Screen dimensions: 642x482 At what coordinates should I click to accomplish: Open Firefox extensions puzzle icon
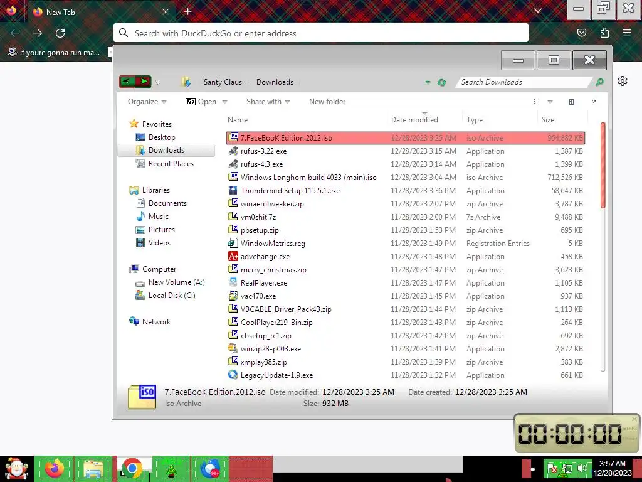tap(604, 33)
